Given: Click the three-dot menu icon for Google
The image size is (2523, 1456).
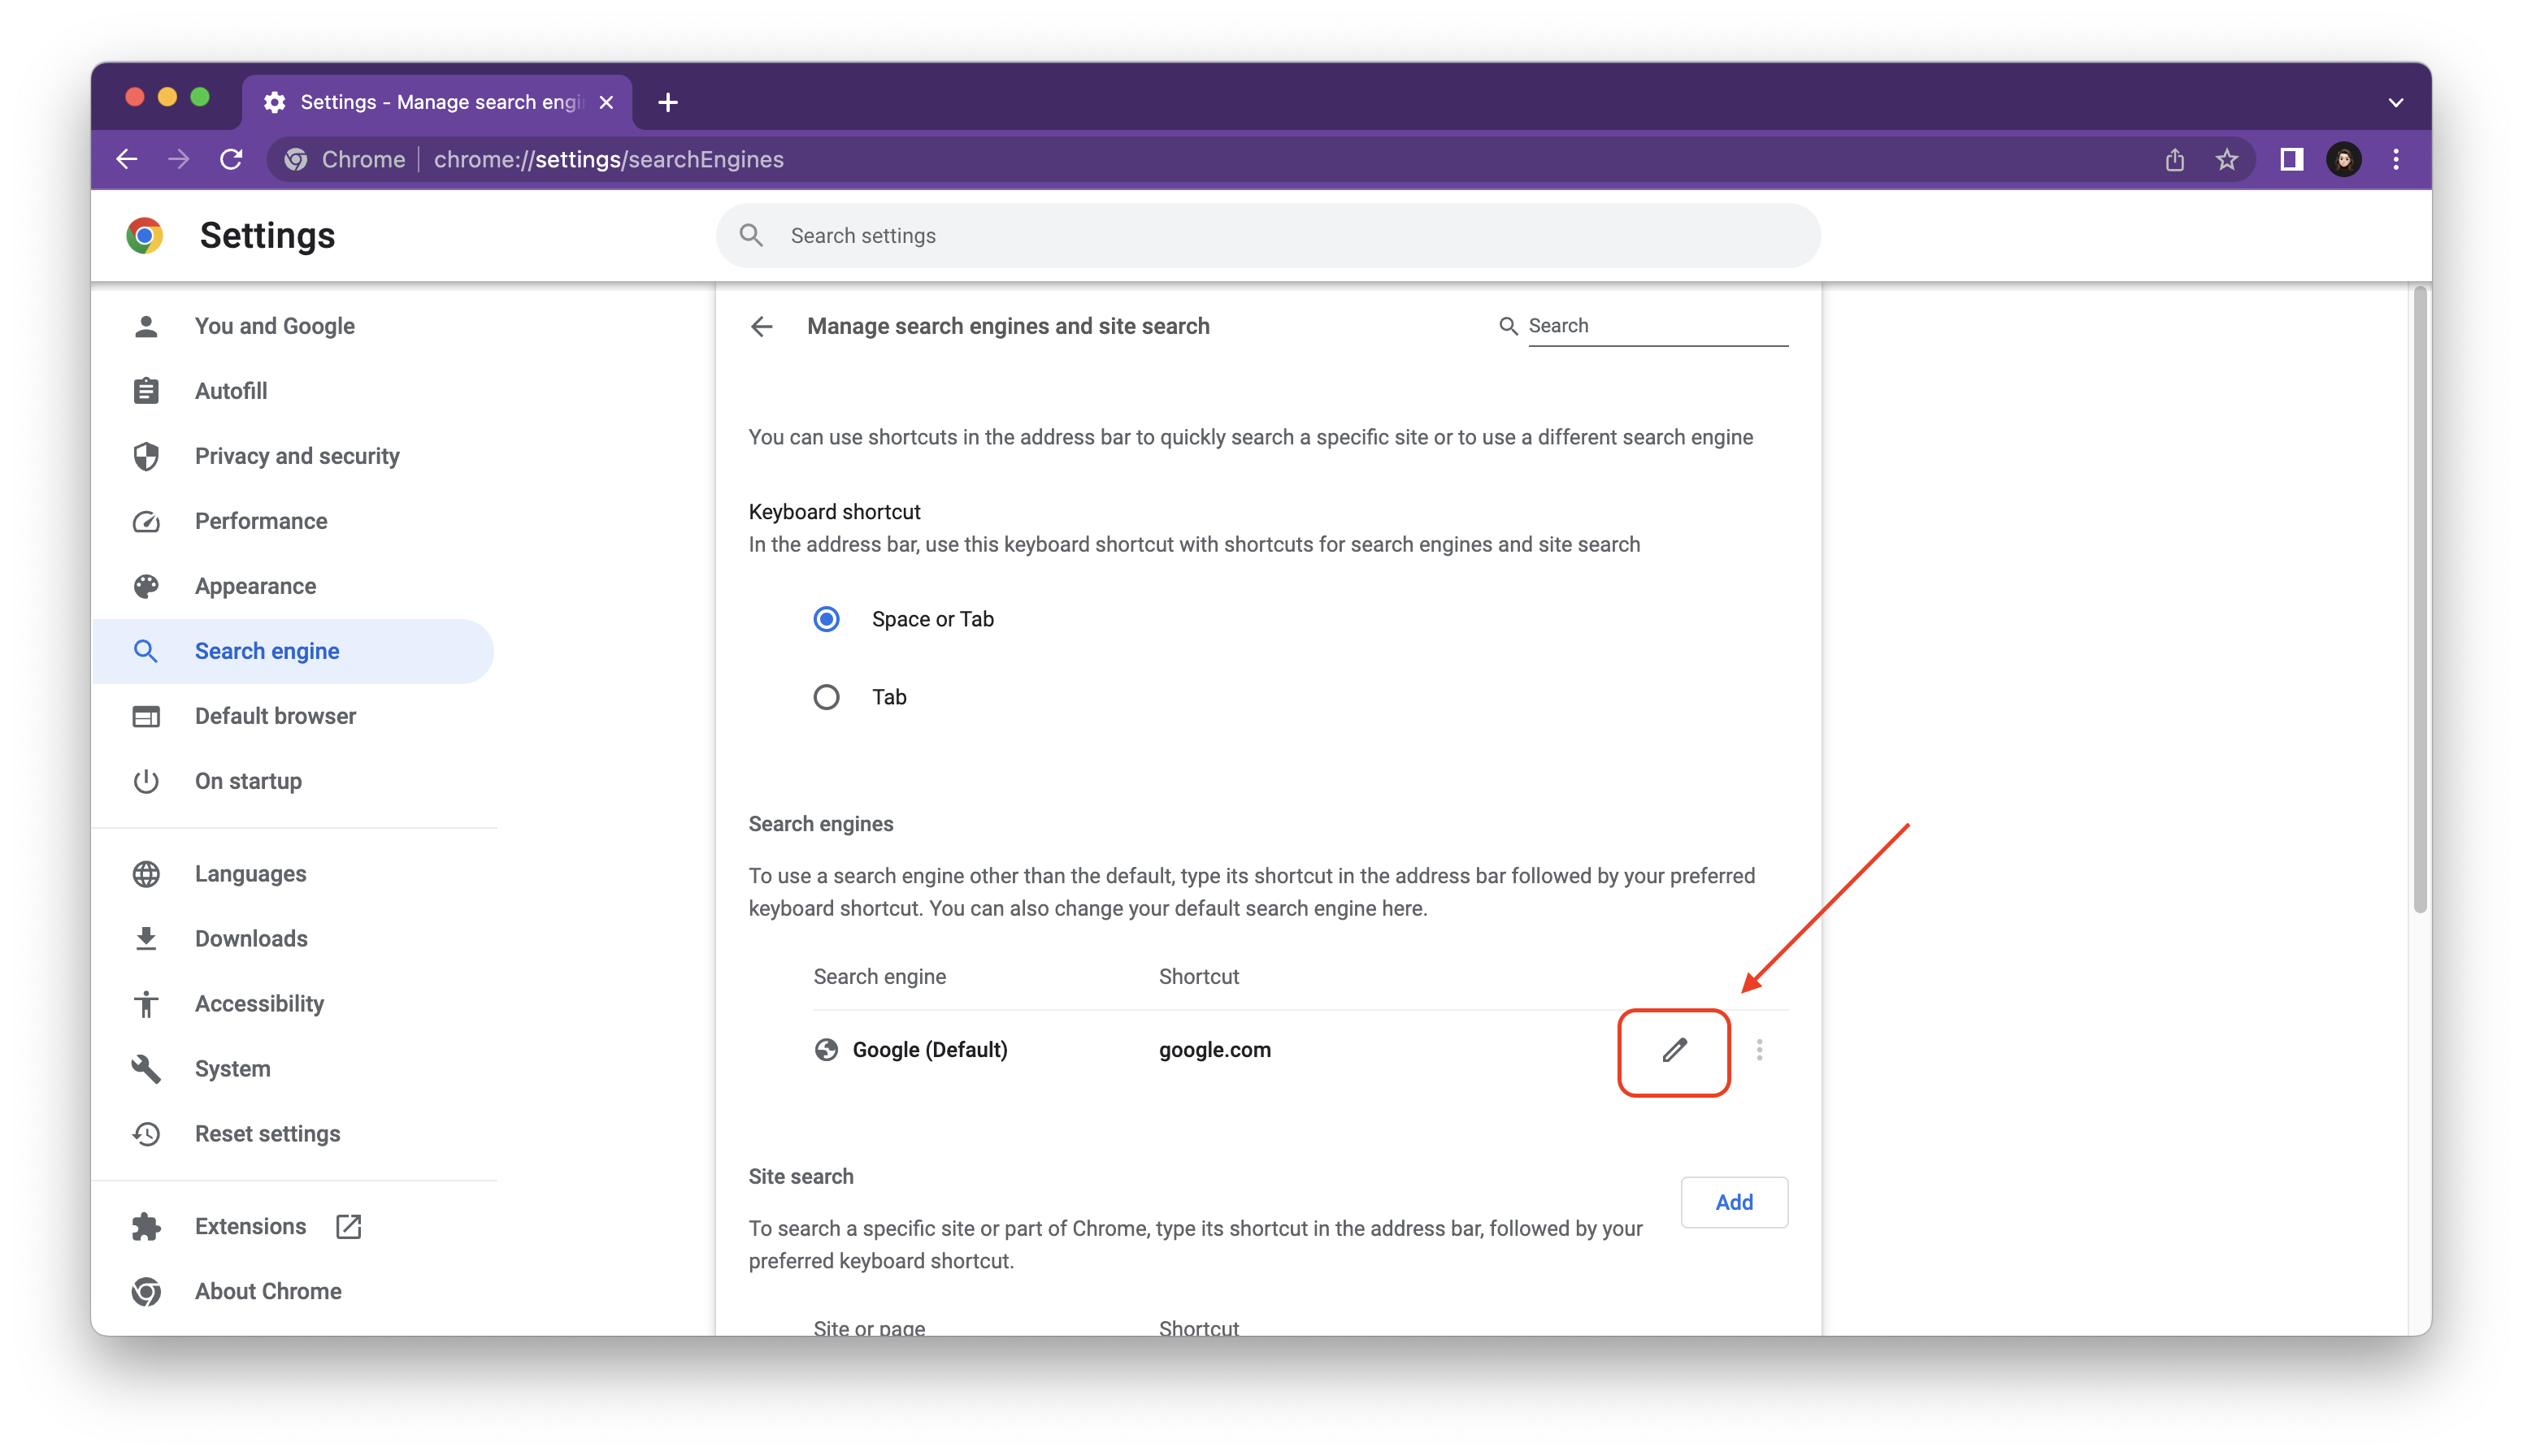Looking at the screenshot, I should coord(1757,1049).
